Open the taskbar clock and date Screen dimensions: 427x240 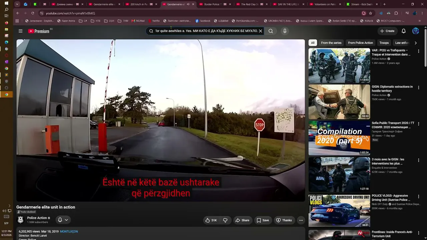[6, 233]
